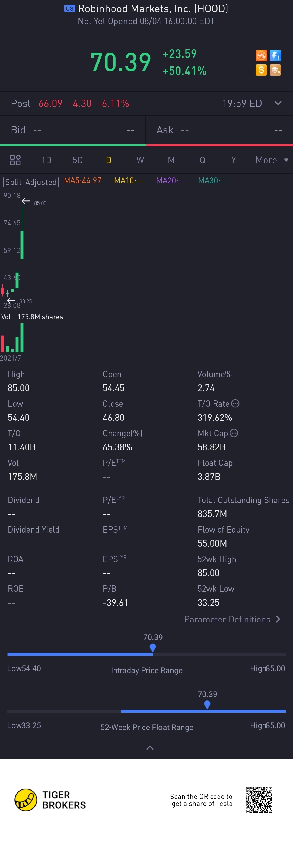Open Mkt Cap info bubble
Viewport: 293px width, 841px height.
(234, 433)
